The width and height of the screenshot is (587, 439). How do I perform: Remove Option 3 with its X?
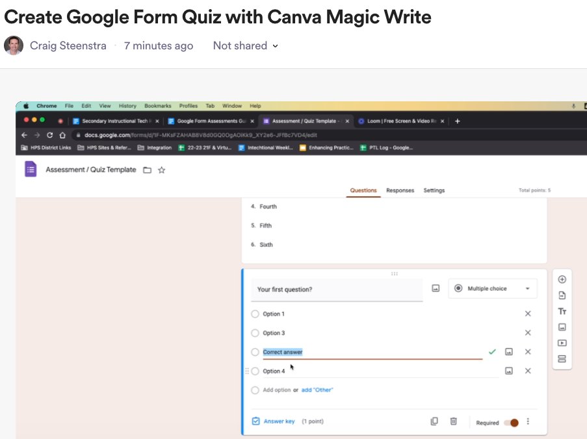click(528, 332)
